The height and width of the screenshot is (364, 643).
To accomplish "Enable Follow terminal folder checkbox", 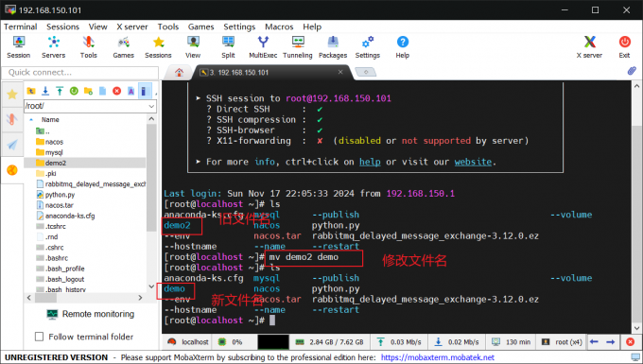I will pos(40,337).
